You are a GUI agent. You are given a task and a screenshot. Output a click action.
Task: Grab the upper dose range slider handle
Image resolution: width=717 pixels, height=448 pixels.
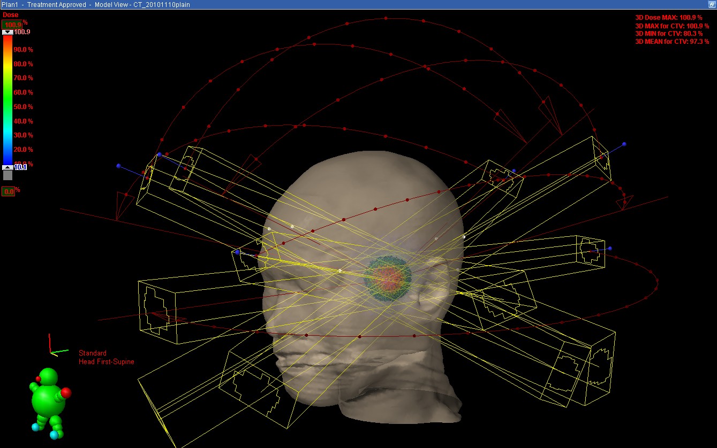[x=7, y=32]
